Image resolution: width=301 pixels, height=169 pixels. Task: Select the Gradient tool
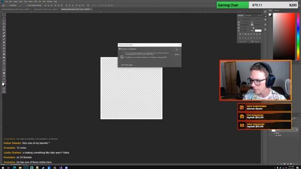point(4,51)
